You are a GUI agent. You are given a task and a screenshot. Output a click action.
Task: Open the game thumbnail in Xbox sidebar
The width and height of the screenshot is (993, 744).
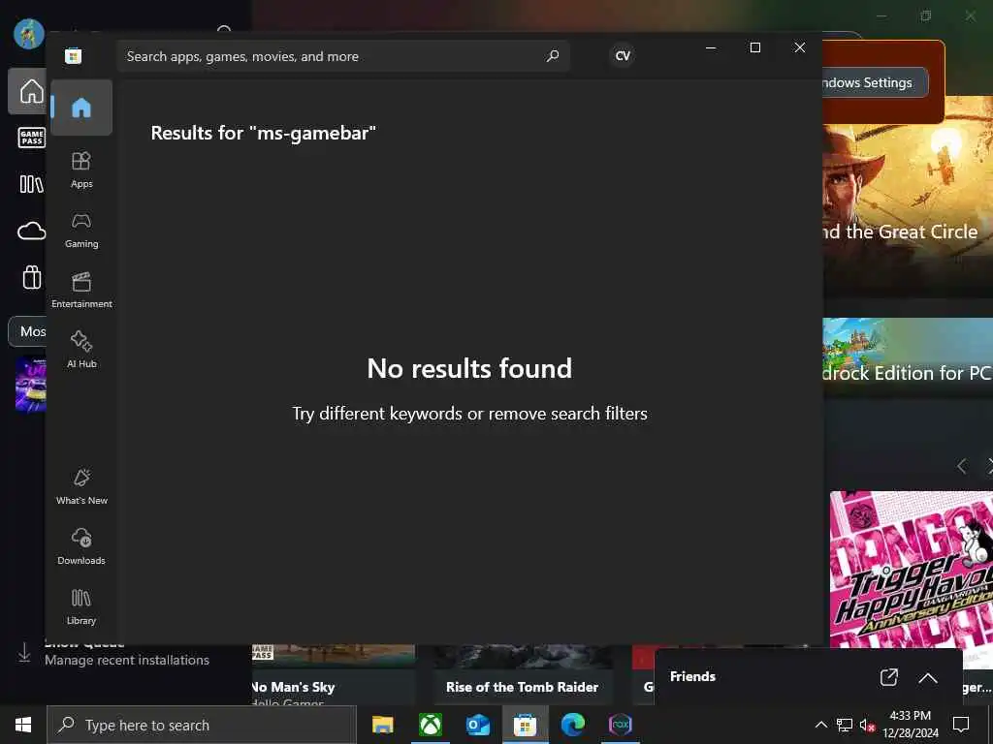pos(30,384)
